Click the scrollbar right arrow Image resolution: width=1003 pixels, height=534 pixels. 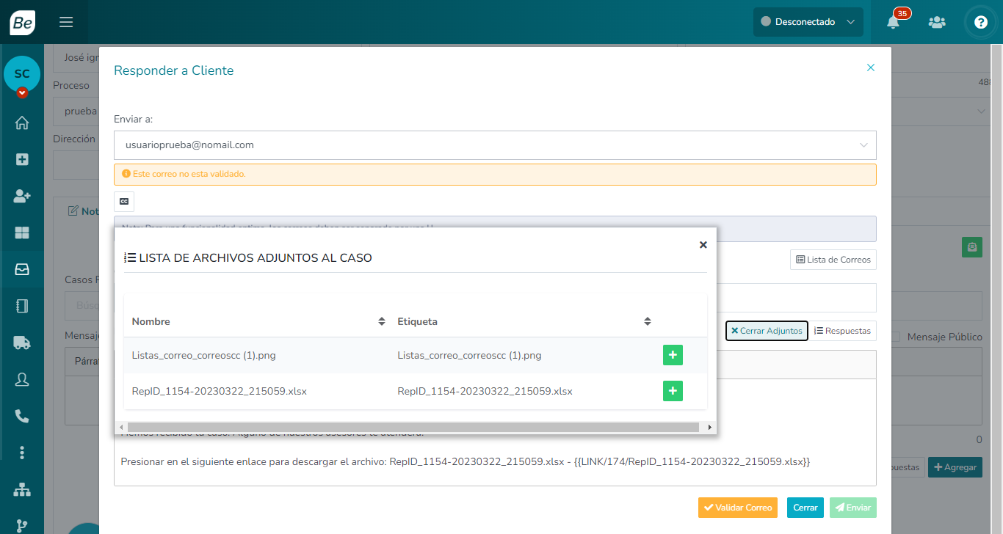pyautogui.click(x=709, y=427)
